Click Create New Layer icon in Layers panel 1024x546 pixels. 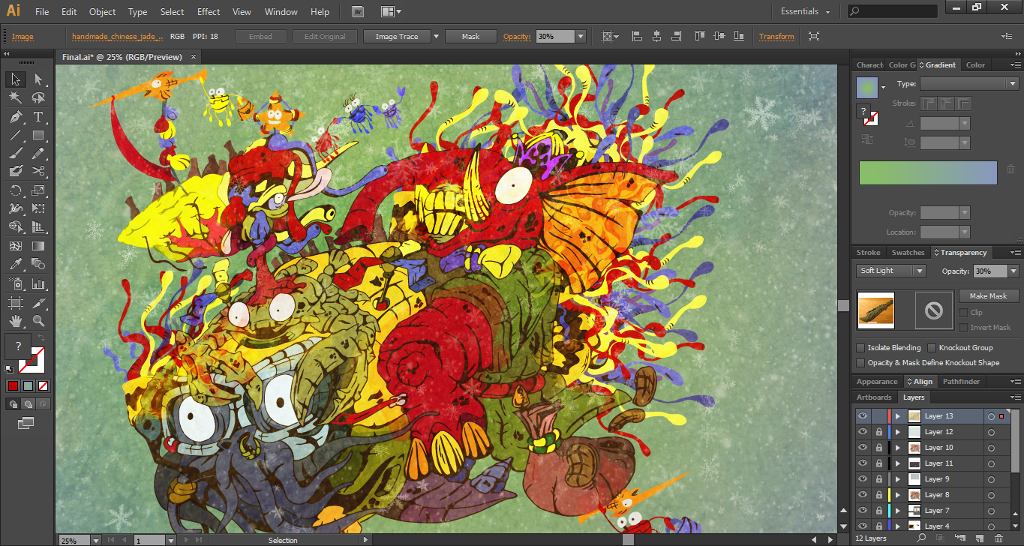[x=981, y=538]
